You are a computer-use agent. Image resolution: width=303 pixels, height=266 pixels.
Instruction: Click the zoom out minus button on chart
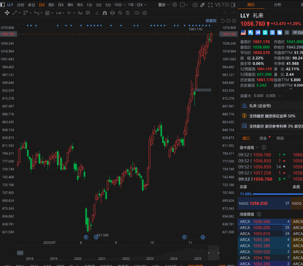[228, 21]
